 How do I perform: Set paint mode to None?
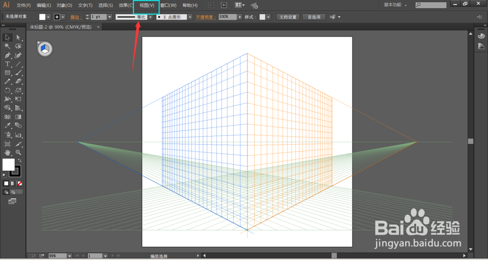click(20, 183)
